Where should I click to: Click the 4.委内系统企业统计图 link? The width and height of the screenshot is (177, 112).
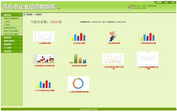[x=148, y=43]
